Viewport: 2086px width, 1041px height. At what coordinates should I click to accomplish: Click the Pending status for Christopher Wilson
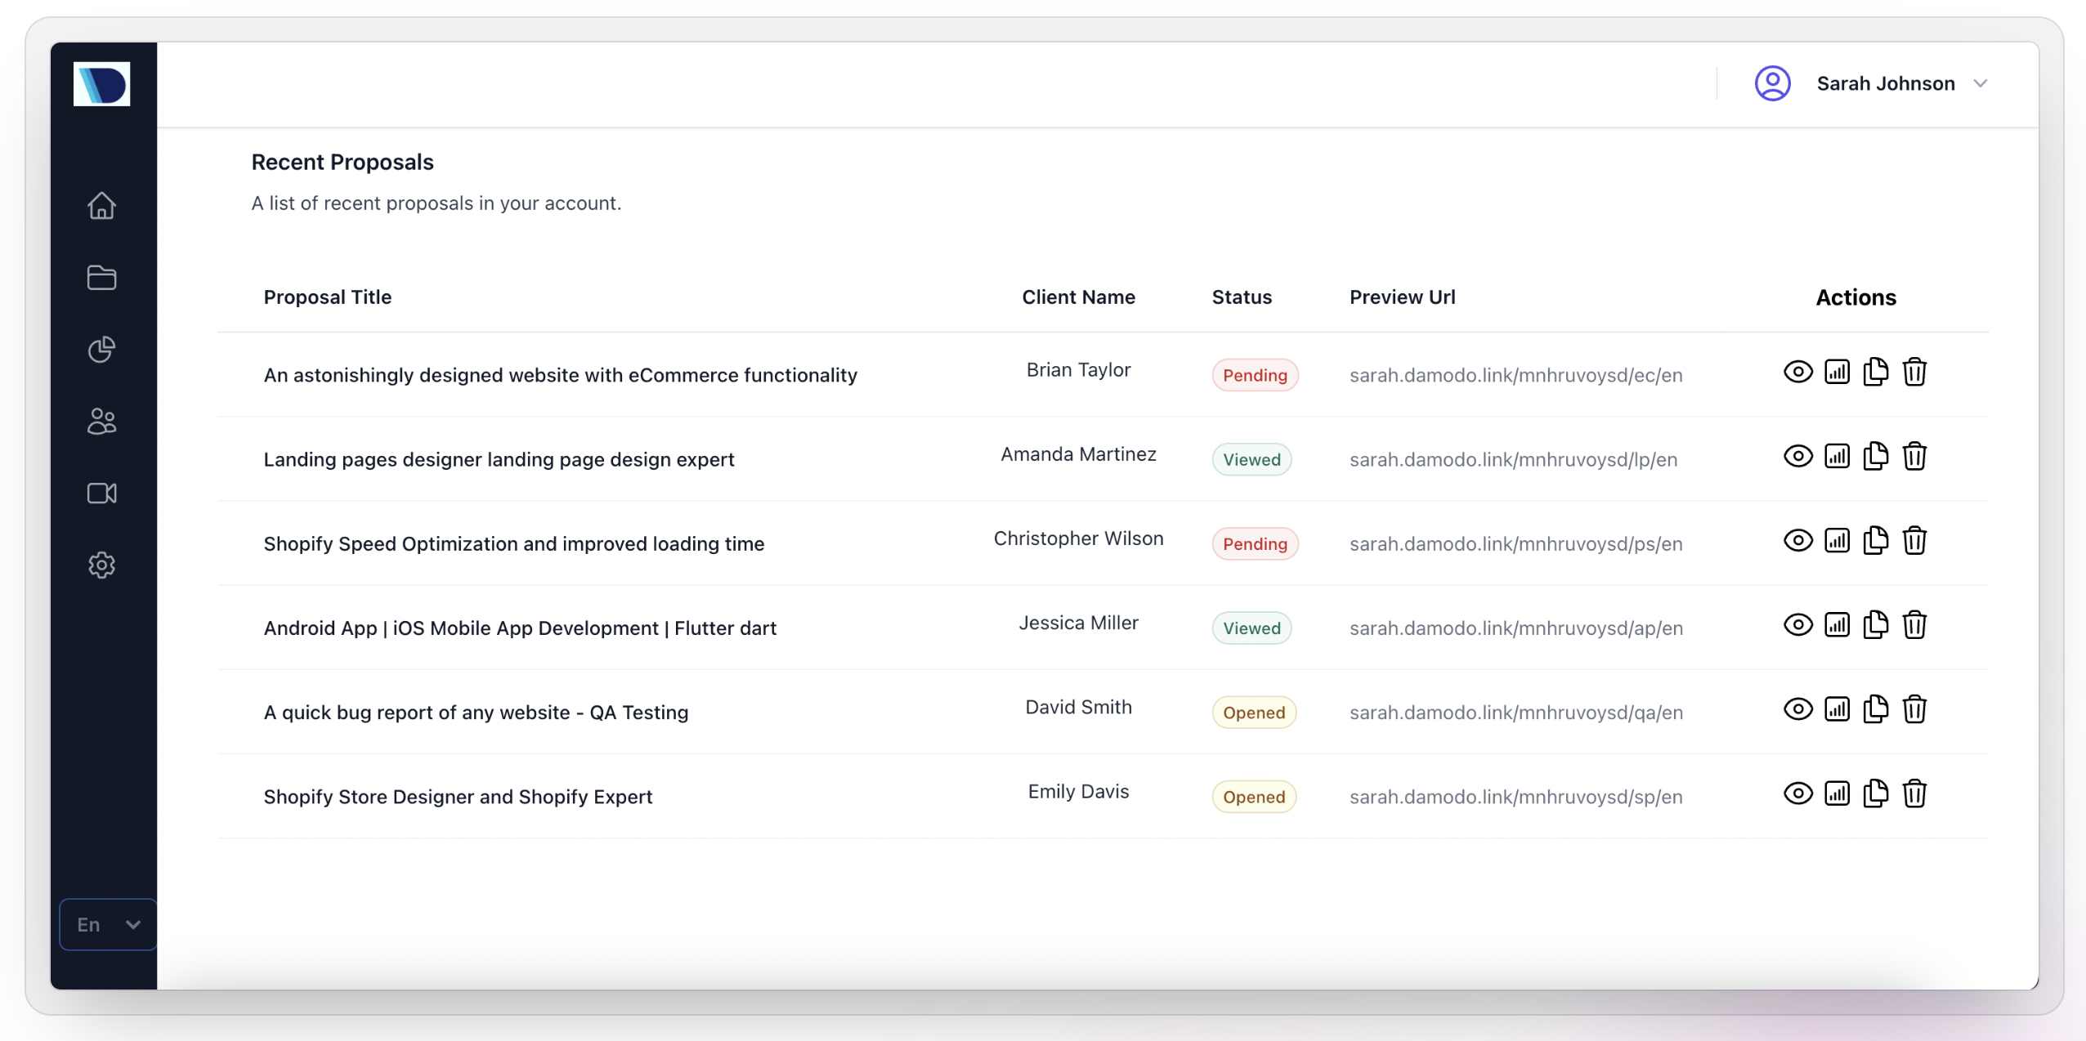(x=1255, y=543)
